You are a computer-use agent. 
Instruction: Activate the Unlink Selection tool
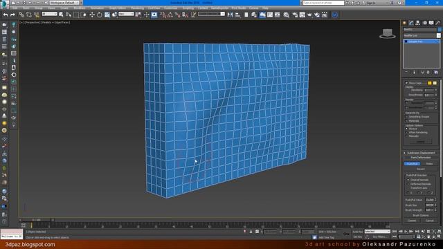[x=29, y=15]
